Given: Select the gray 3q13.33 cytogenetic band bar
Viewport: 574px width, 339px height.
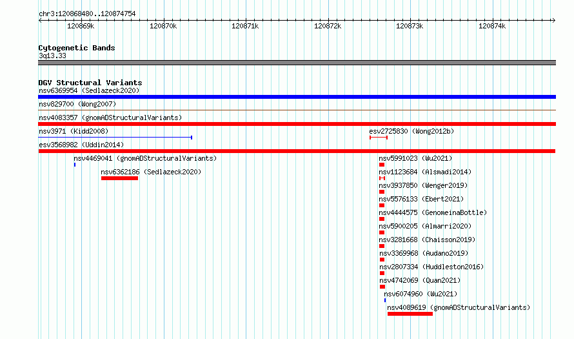Looking at the screenshot, I should coord(297,63).
